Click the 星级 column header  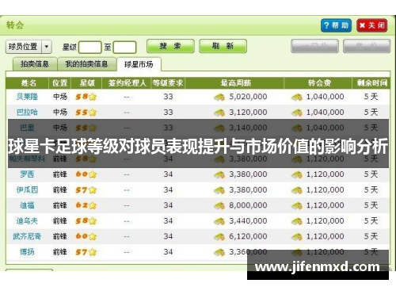click(x=86, y=83)
